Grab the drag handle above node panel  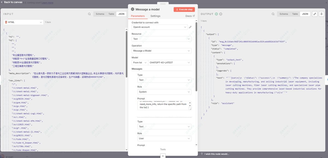click(163, 4)
